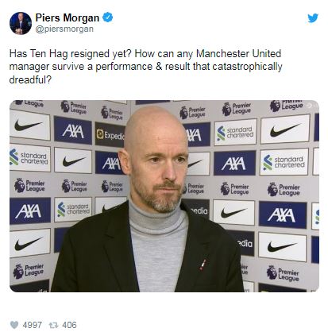328x336 pixels.
Task: Open the @piersmorgan handle link
Action: pyautogui.click(x=64, y=29)
